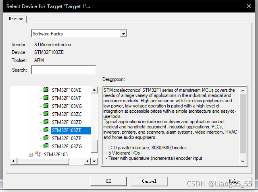258x192 pixels.
Task: Click the Help button
Action: (234, 181)
